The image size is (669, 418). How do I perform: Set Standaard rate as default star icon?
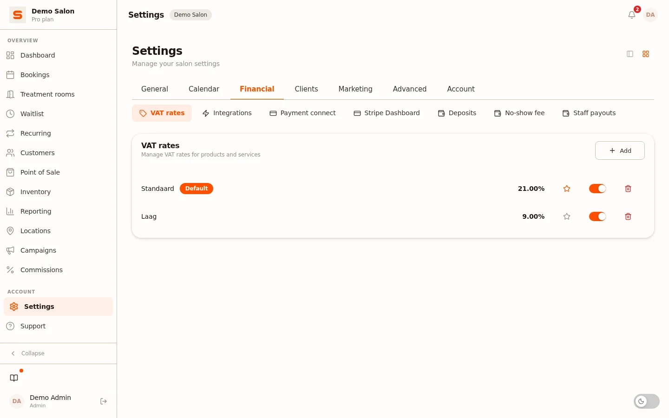click(567, 189)
